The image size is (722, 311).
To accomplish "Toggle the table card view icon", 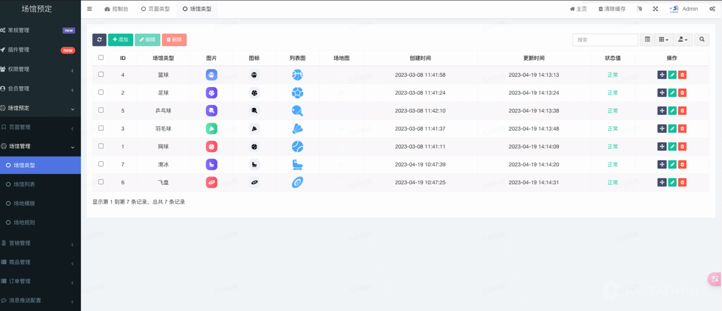I will (x=647, y=40).
